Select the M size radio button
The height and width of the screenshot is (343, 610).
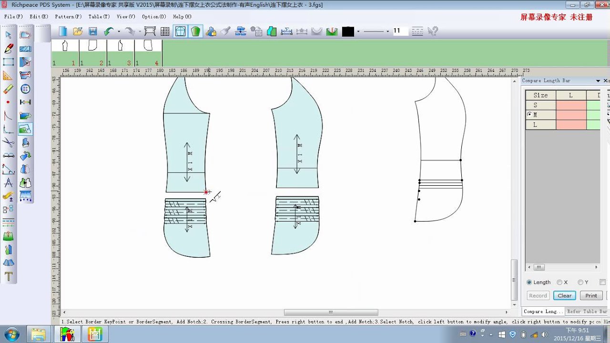pyautogui.click(x=529, y=115)
